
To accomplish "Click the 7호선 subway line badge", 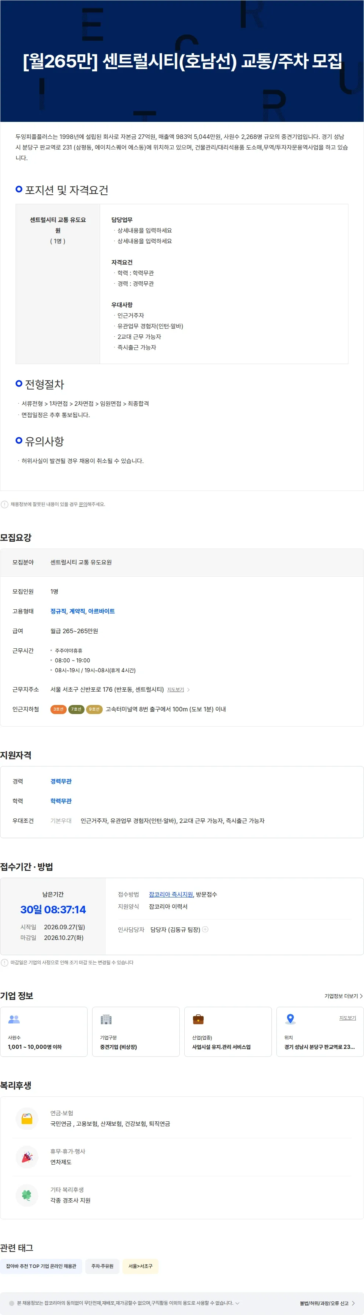I will [x=77, y=709].
